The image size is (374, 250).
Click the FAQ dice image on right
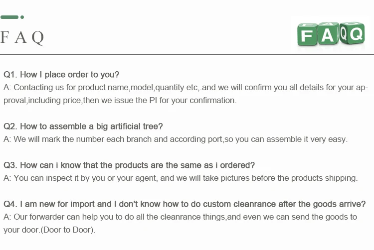click(331, 34)
